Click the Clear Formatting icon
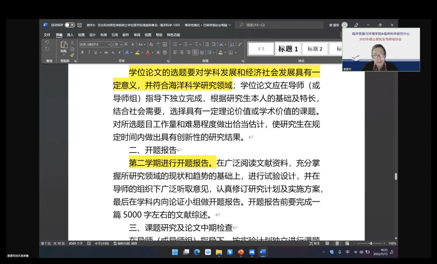437x264 pixels. click(151, 44)
